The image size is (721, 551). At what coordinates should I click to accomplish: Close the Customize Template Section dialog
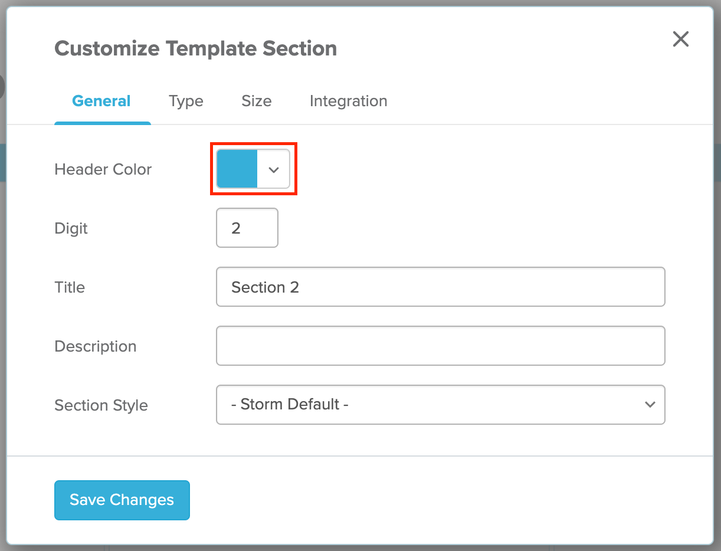pyautogui.click(x=681, y=40)
